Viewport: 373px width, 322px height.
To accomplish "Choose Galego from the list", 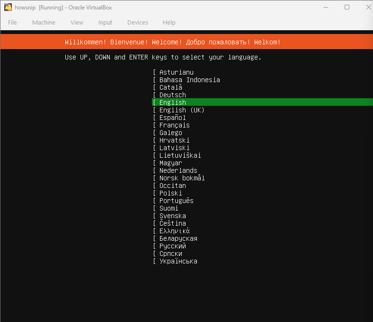I will [x=171, y=133].
